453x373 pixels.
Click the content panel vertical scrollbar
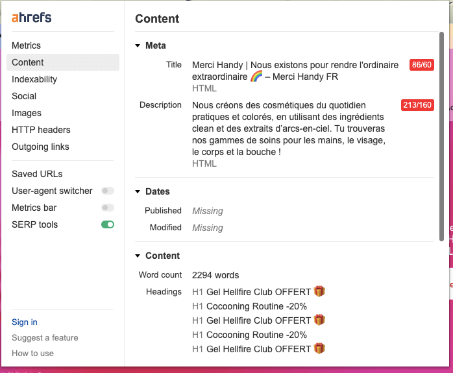tap(441, 136)
